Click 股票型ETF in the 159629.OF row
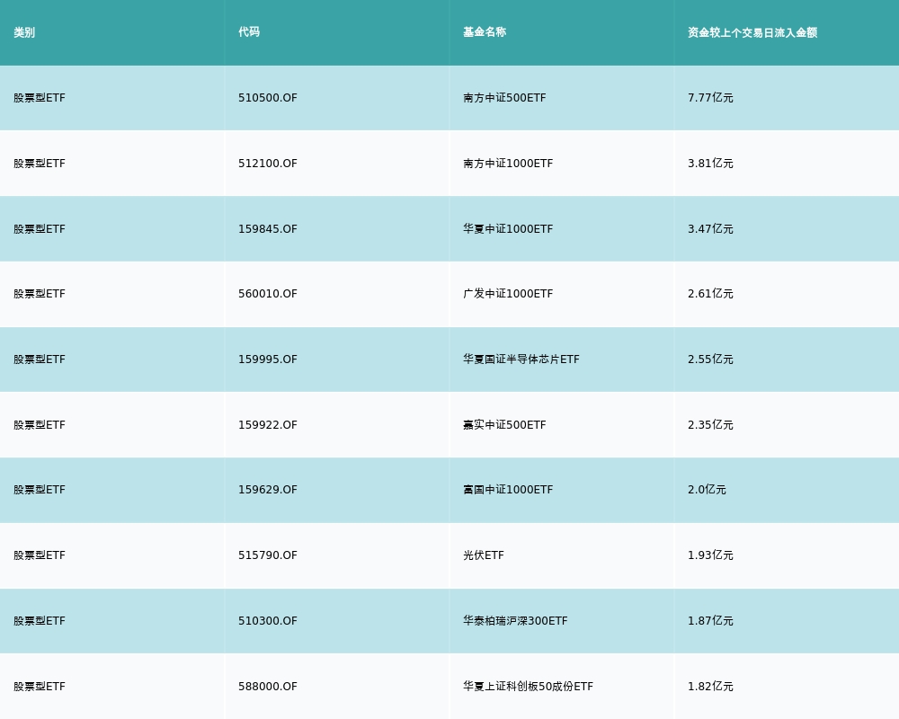Screen dimensions: 899x719 pyautogui.click(x=40, y=490)
